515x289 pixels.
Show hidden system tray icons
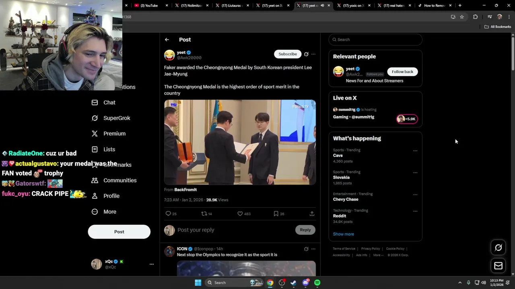pyautogui.click(x=460, y=283)
